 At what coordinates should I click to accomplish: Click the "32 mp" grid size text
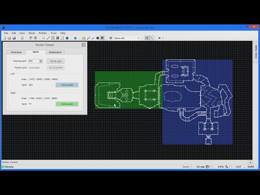coord(200,167)
